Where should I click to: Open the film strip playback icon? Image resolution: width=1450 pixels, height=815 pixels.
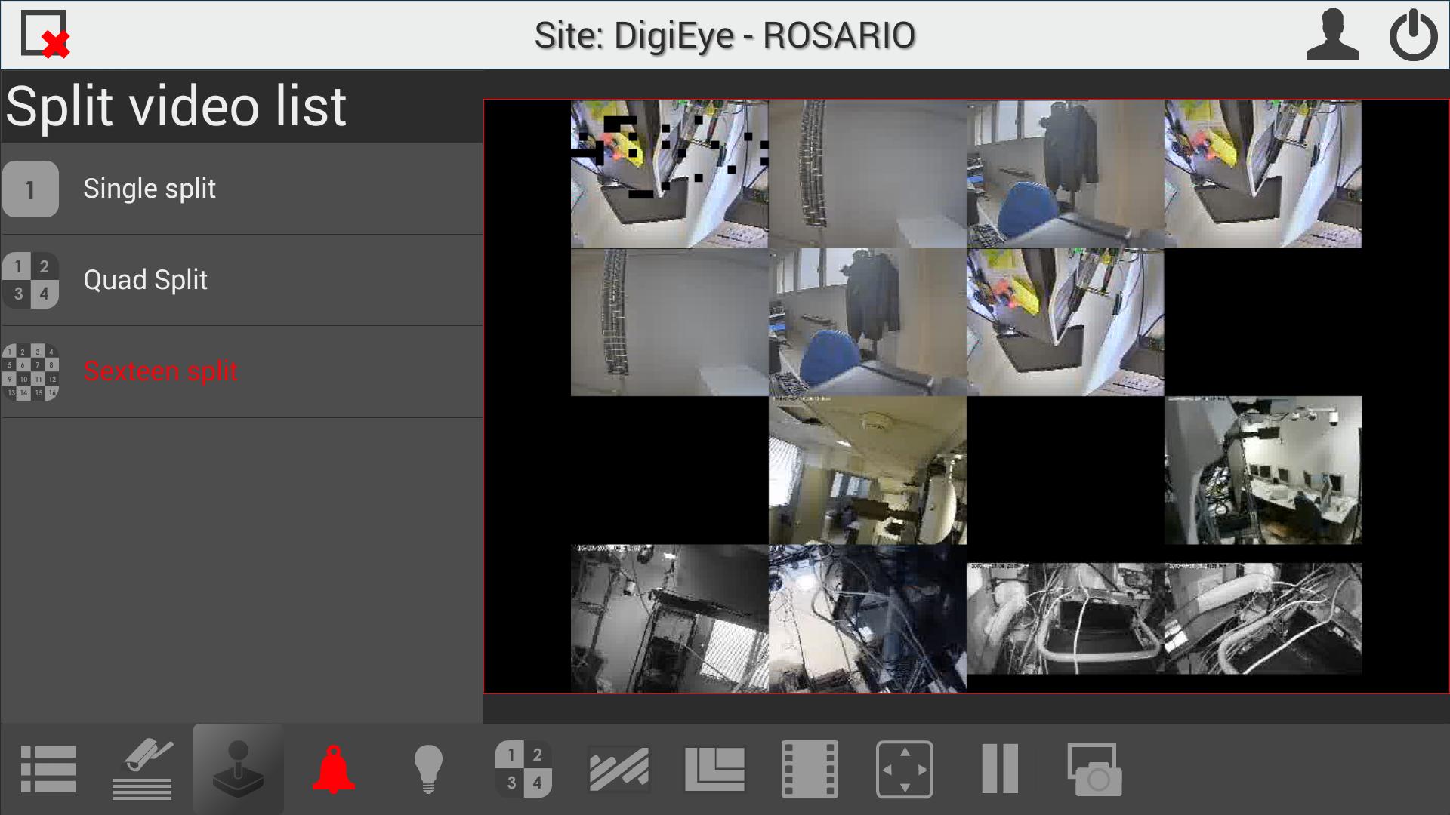(810, 770)
